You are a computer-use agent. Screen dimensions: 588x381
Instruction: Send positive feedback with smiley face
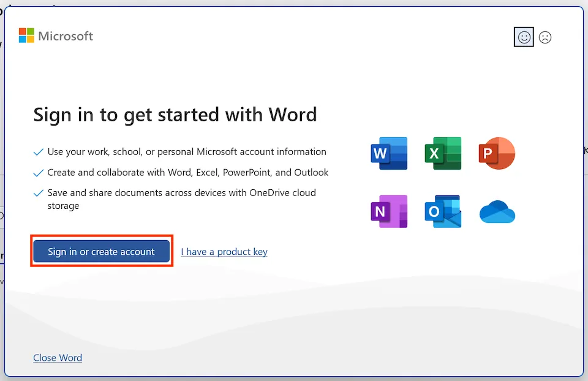pos(524,37)
